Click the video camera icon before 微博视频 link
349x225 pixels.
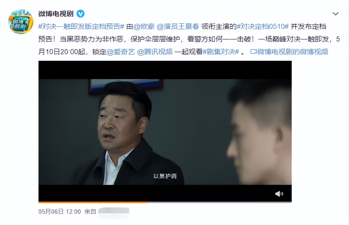pyautogui.click(x=254, y=52)
